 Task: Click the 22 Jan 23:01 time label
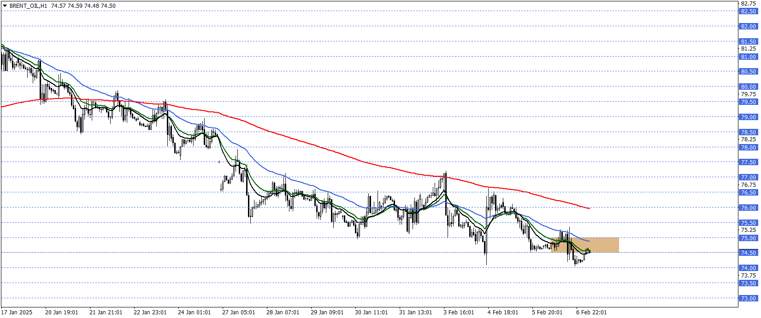pyautogui.click(x=150, y=312)
